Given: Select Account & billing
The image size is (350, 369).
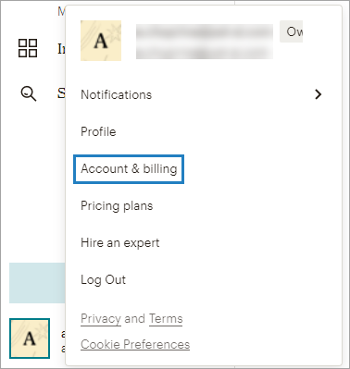Looking at the screenshot, I should (x=129, y=169).
